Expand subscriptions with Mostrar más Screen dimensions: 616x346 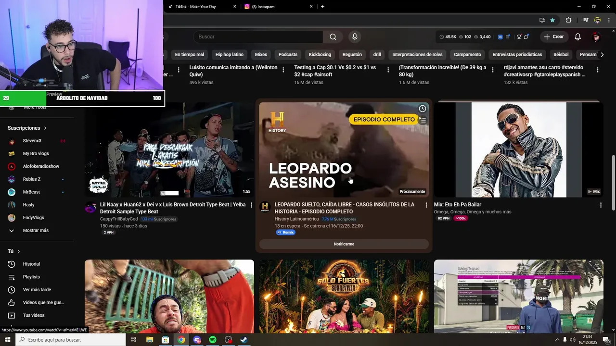pos(36,231)
